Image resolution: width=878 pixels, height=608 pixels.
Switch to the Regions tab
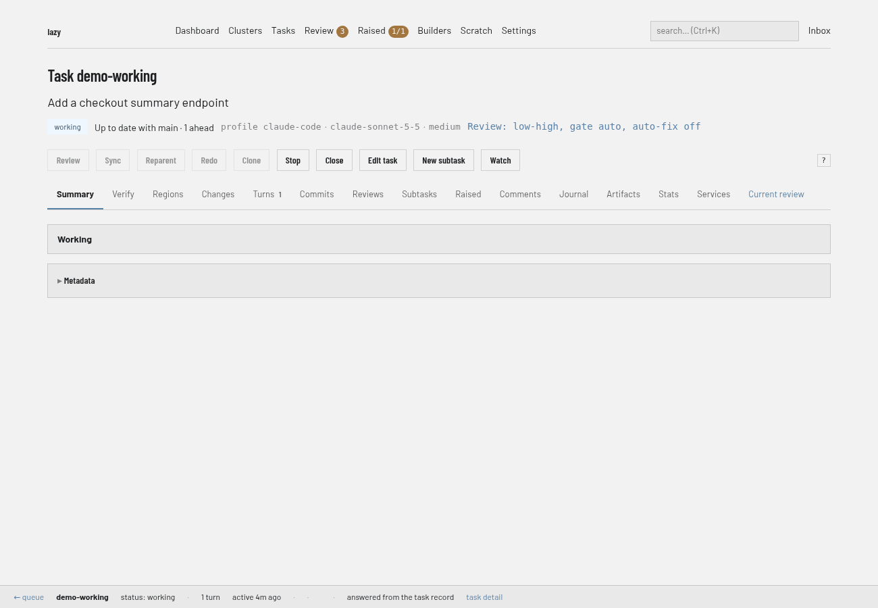168,194
